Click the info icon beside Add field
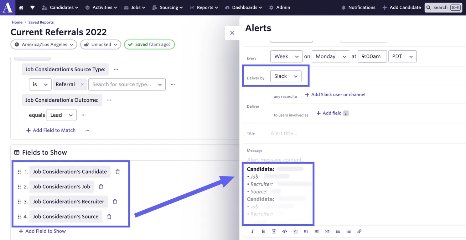The height and width of the screenshot is (240, 466). click(x=346, y=113)
